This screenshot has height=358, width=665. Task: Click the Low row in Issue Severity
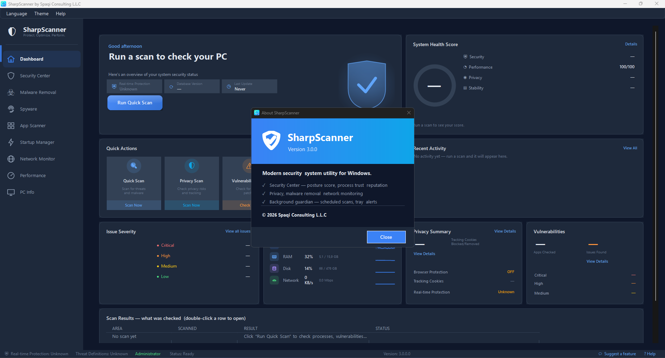(203, 277)
